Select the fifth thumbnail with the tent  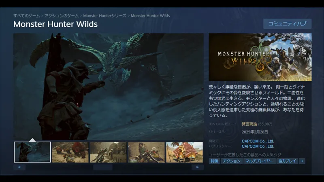click(184, 152)
